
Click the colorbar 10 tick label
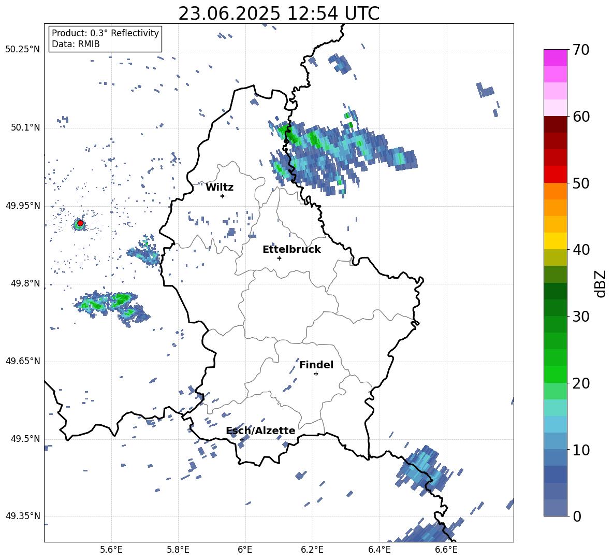(581, 450)
